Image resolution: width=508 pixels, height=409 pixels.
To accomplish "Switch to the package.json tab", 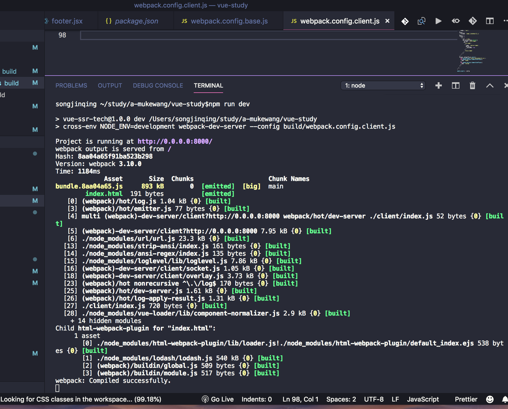I will point(136,21).
